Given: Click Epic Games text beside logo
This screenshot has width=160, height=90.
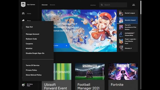Looking at the screenshot, I should pyautogui.click(x=31, y=4).
